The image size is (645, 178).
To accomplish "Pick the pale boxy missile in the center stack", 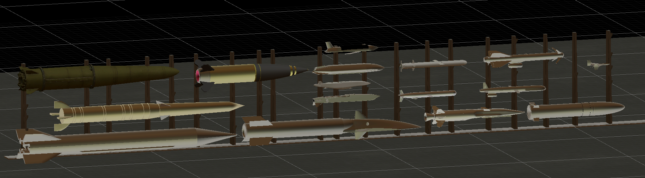I will click(345, 99).
